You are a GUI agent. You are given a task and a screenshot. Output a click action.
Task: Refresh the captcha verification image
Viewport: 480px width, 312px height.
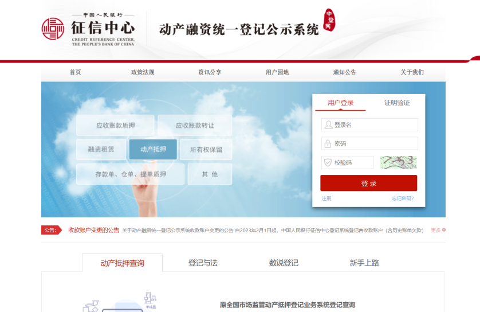click(x=398, y=162)
